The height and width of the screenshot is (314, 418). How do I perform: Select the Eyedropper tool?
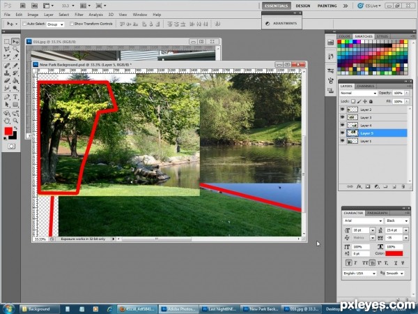click(15, 57)
